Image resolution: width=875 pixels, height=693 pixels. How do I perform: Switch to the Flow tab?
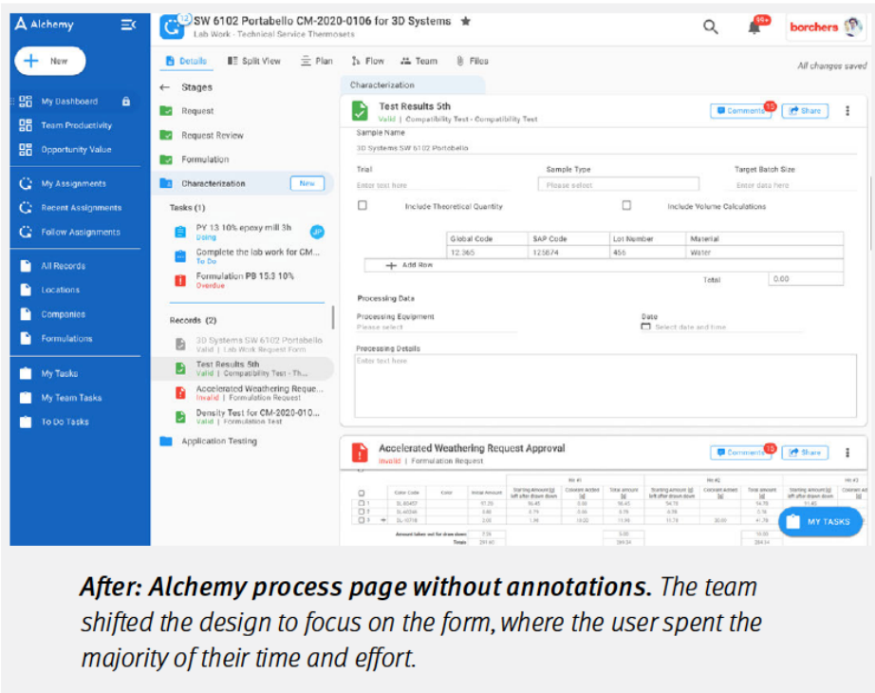(368, 61)
